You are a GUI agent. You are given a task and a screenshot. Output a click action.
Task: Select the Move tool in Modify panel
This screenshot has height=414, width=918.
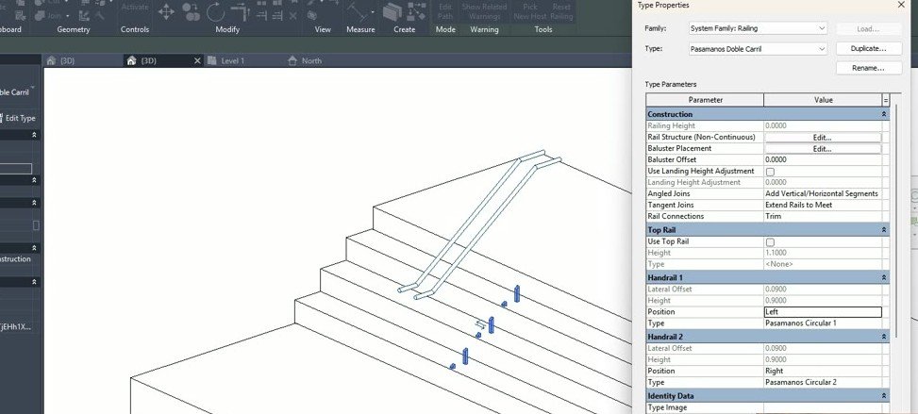point(166,11)
